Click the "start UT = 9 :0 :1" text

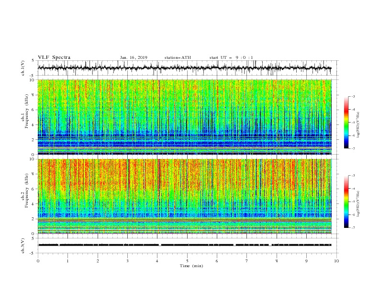[x=231, y=57]
